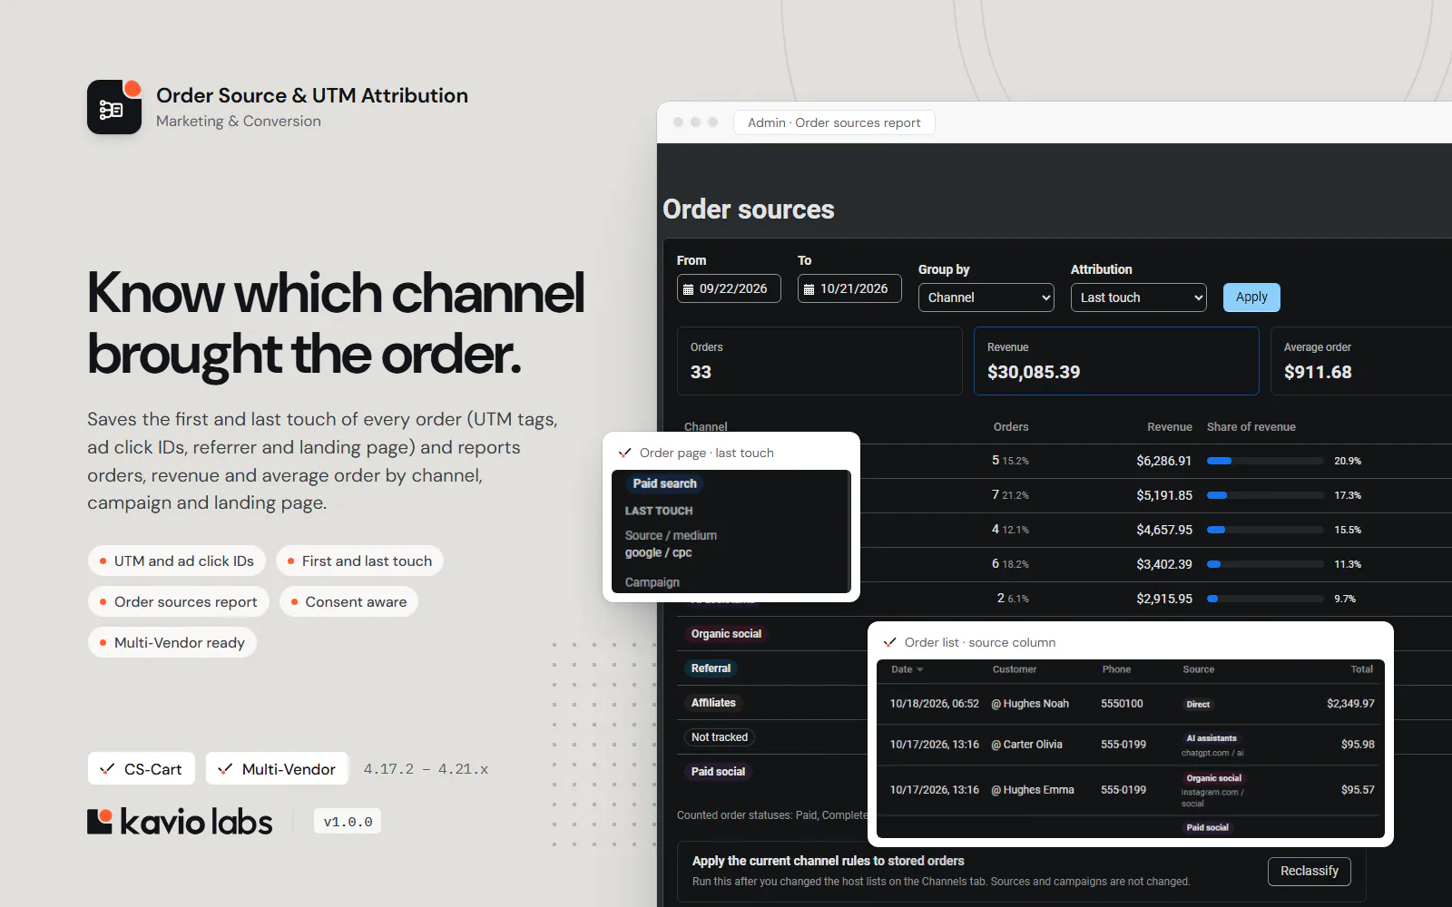Click checkmark icon on Multi-Vendor badge
This screenshot has width=1452, height=907.
click(225, 769)
